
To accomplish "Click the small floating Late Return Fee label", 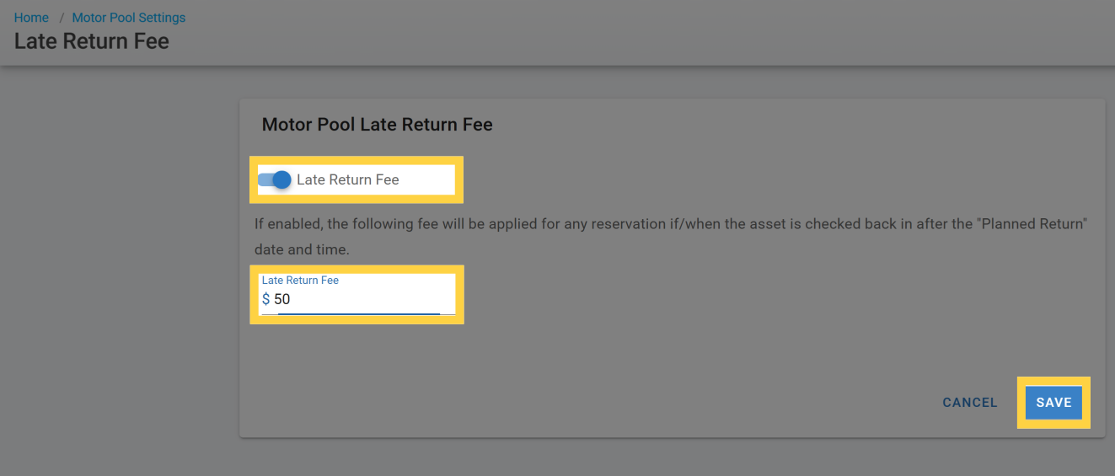I will (x=300, y=280).
